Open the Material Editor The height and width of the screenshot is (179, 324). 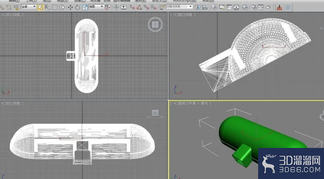pos(245,7)
